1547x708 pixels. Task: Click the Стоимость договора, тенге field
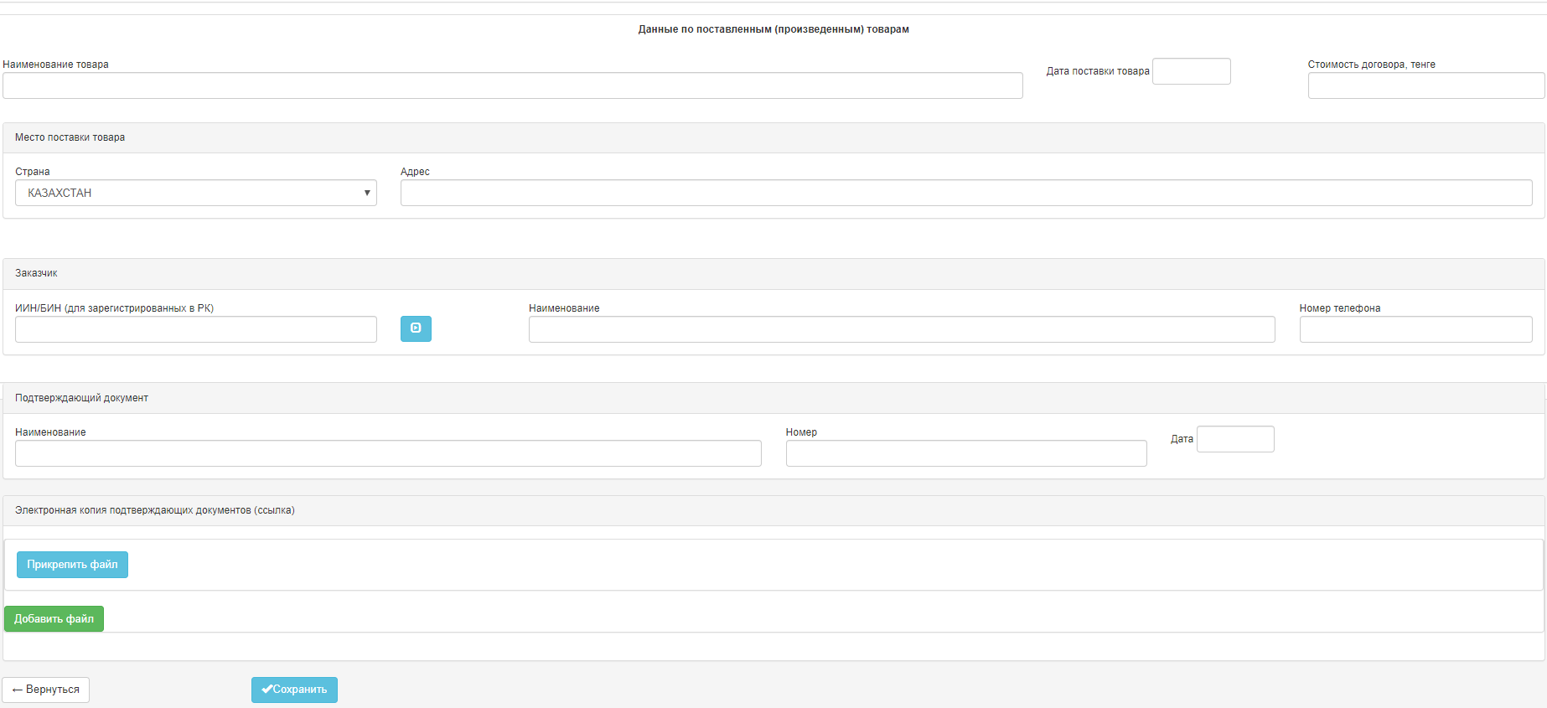click(1426, 85)
